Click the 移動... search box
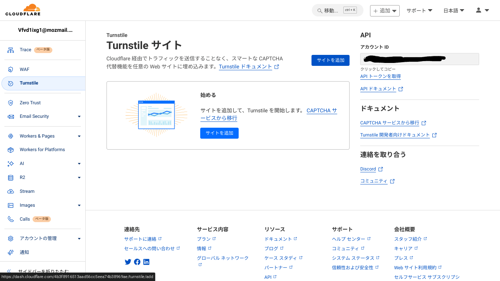500x281 pixels. click(337, 11)
